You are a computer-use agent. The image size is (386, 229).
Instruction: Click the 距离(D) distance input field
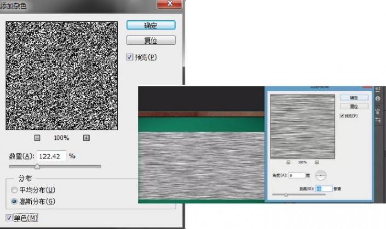click(x=324, y=189)
